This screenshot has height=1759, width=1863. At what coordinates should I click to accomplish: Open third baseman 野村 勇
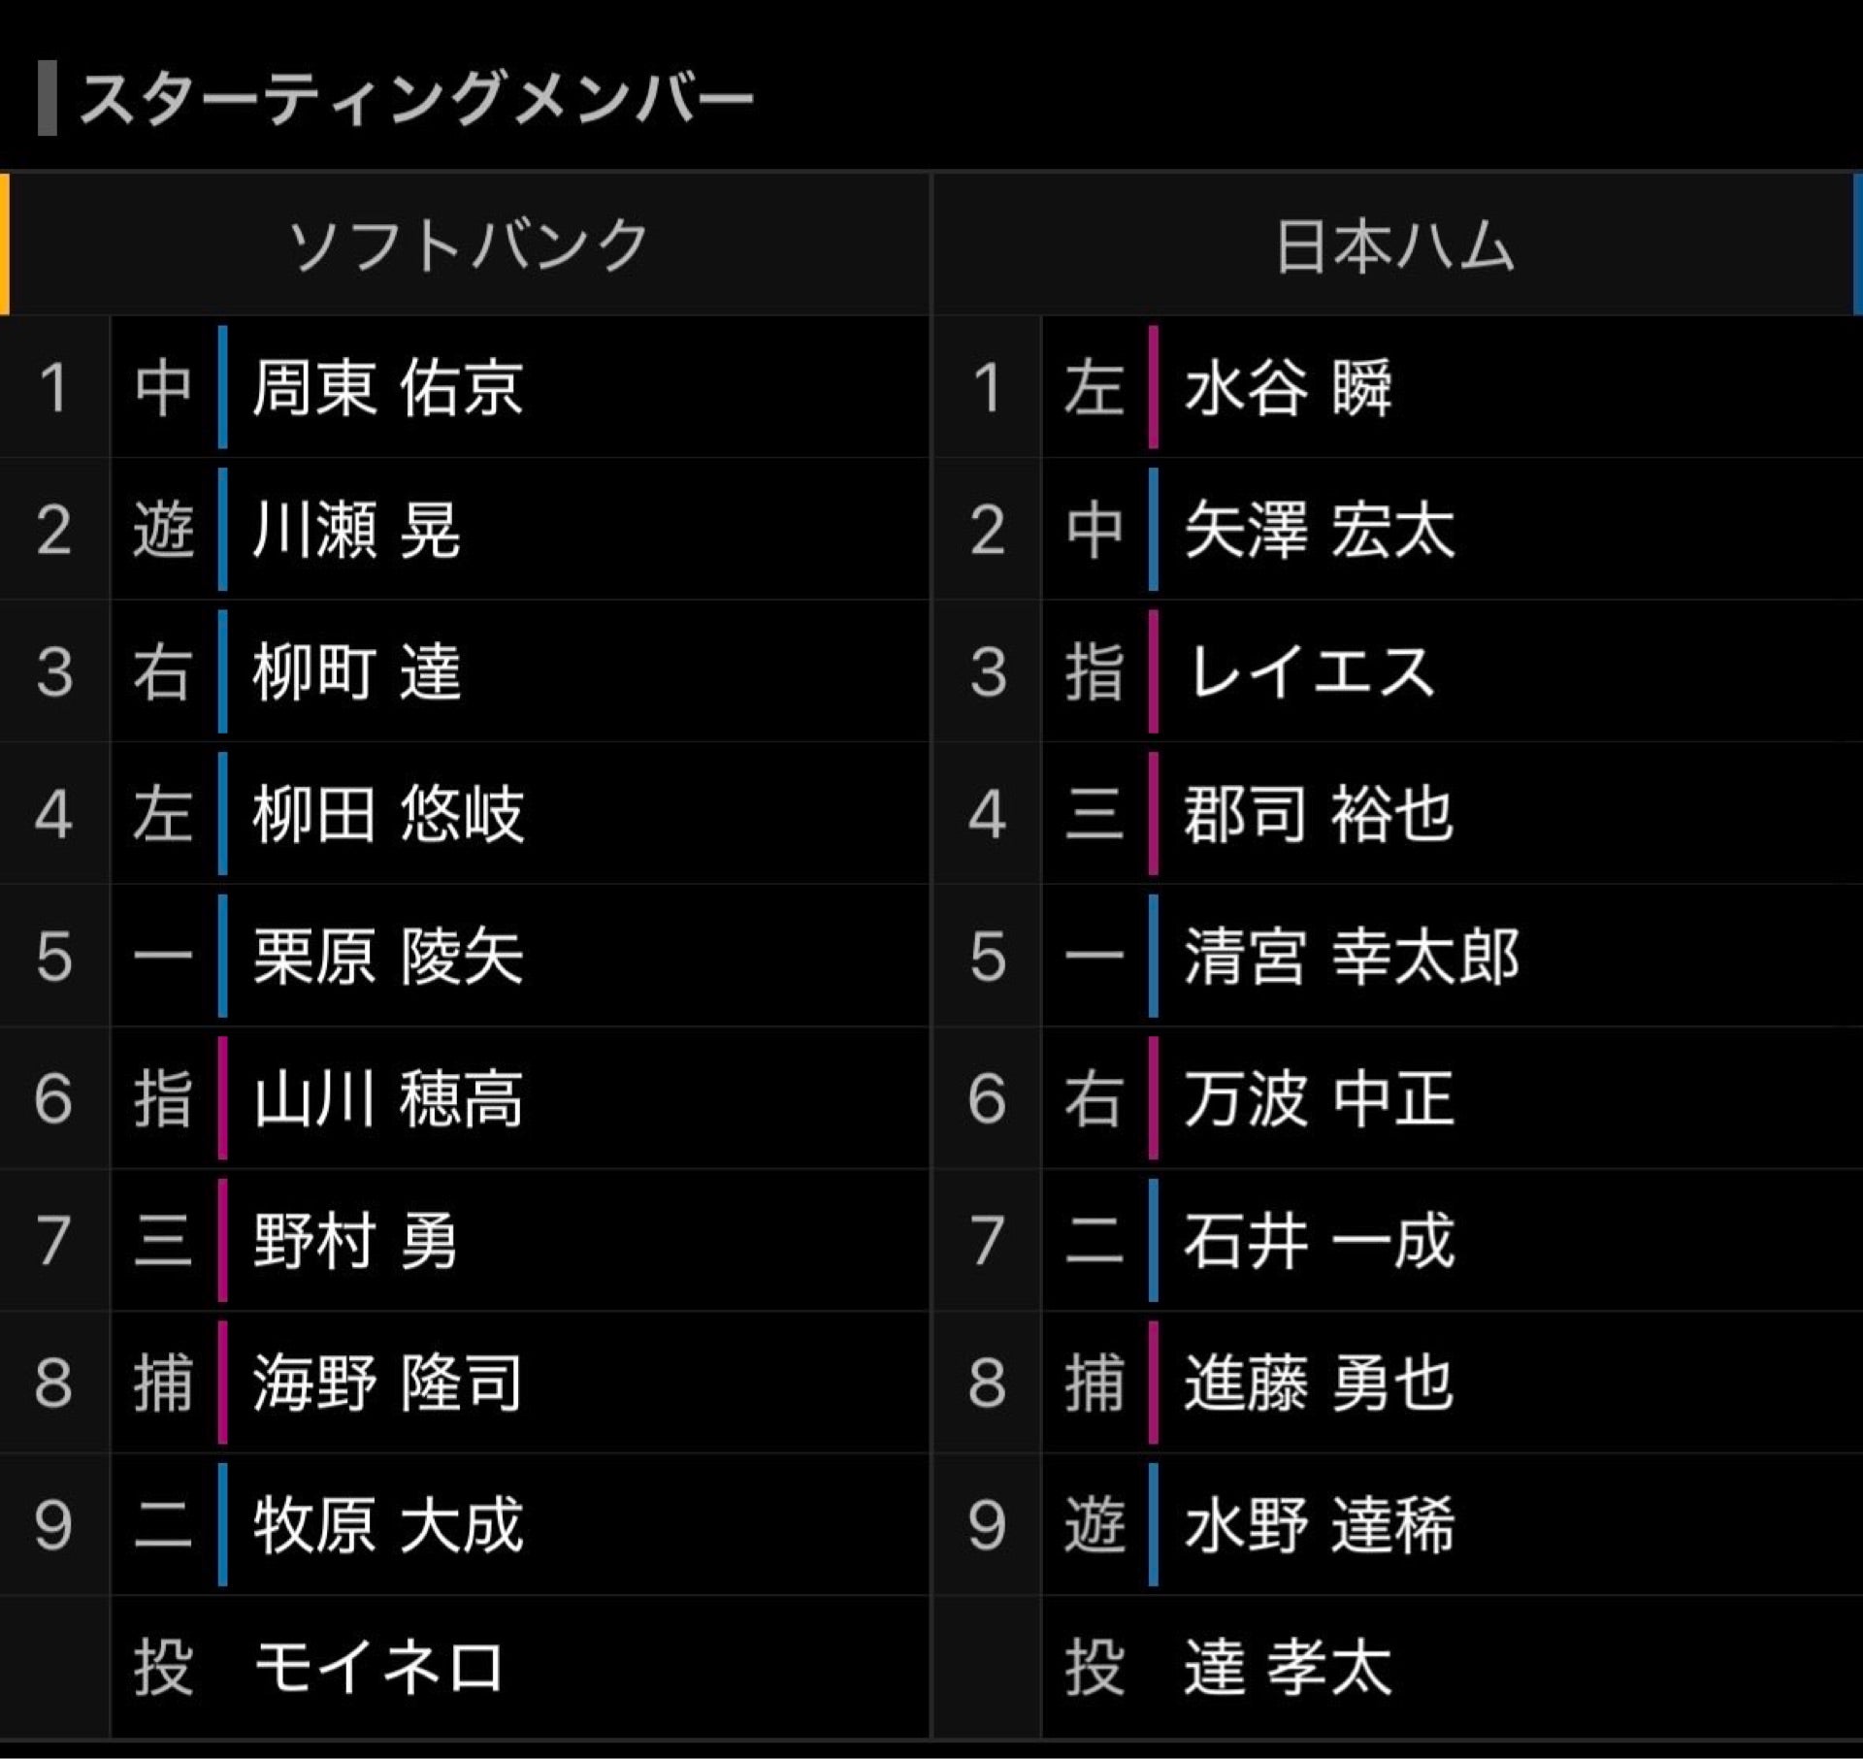point(354,1241)
